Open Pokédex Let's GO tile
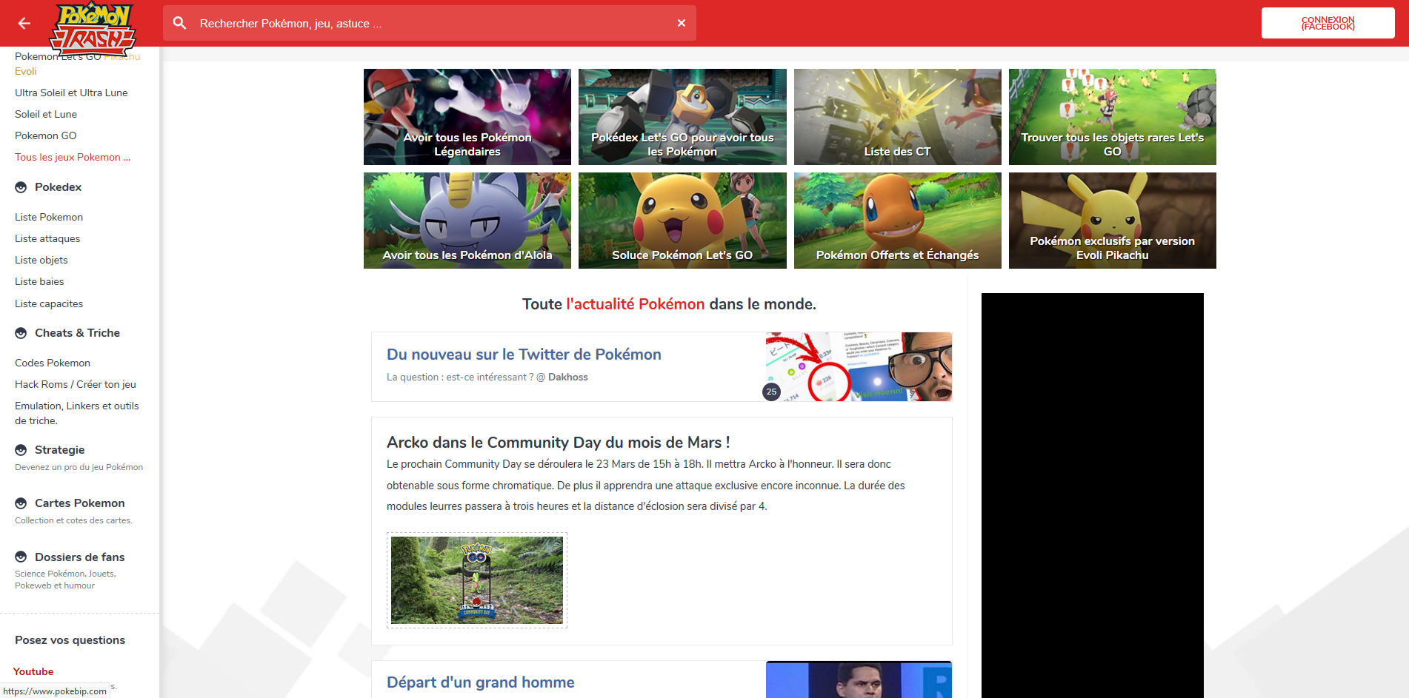Image resolution: width=1409 pixels, height=698 pixels. (682, 117)
